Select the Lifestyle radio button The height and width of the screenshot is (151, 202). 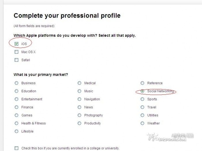(16, 131)
